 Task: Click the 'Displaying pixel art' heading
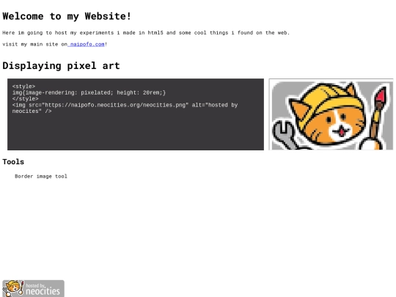point(61,66)
